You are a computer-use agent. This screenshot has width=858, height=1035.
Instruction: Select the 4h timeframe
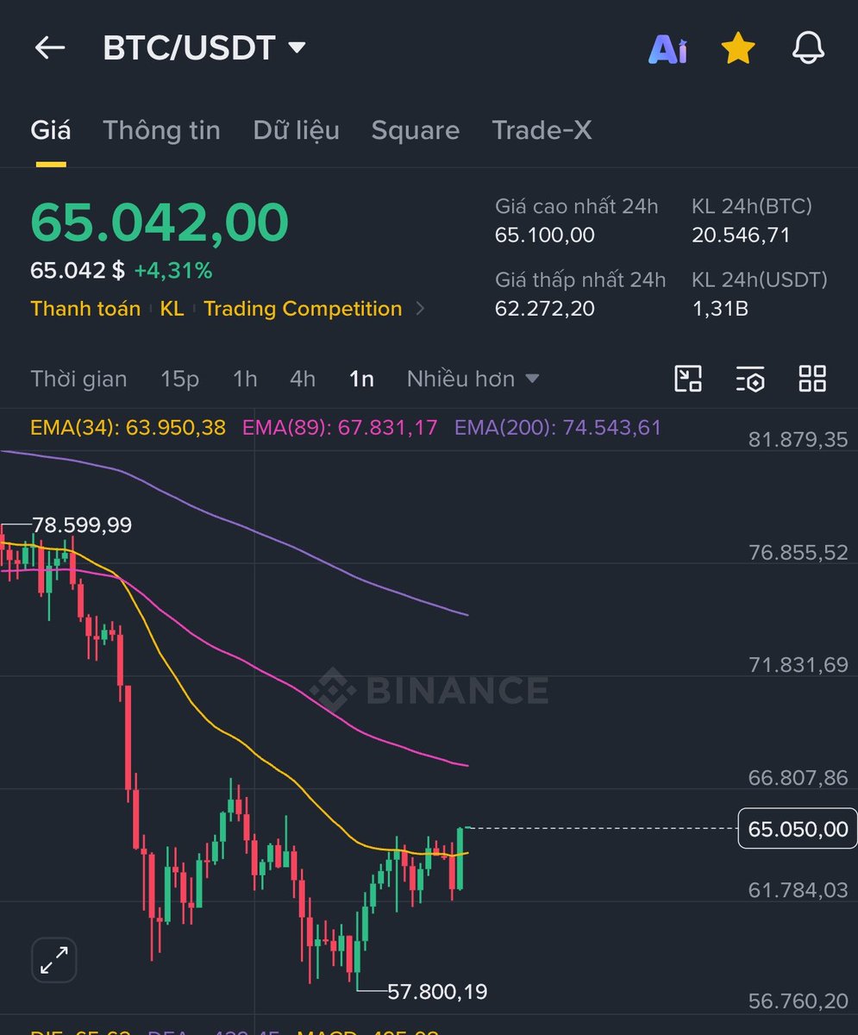coord(303,379)
